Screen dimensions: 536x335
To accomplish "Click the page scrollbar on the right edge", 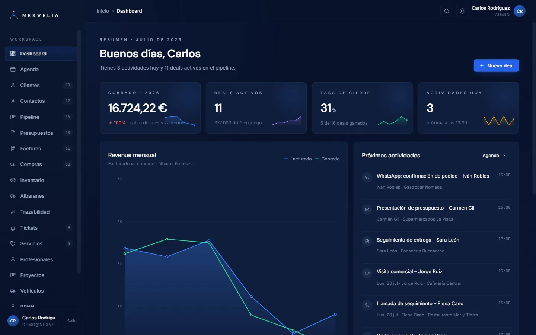I will [x=534, y=108].
